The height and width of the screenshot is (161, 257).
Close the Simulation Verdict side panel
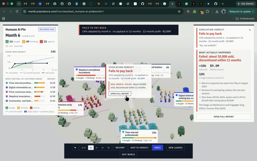[x=250, y=30]
